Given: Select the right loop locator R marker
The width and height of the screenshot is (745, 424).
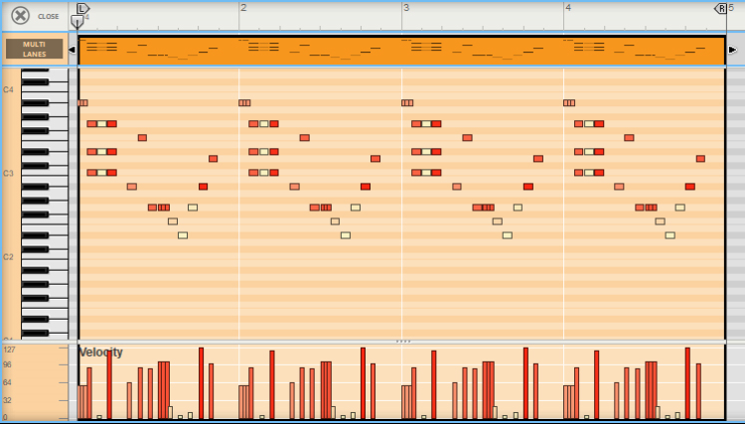Looking at the screenshot, I should tap(721, 8).
